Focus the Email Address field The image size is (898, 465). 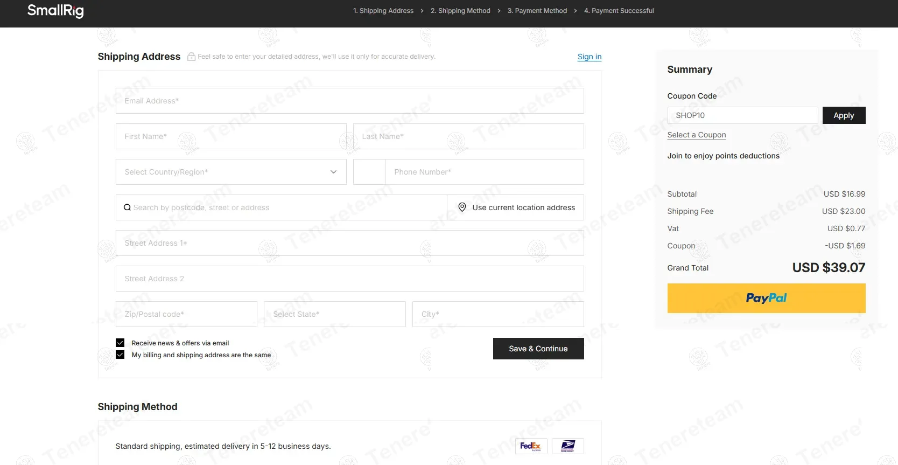[x=350, y=101]
